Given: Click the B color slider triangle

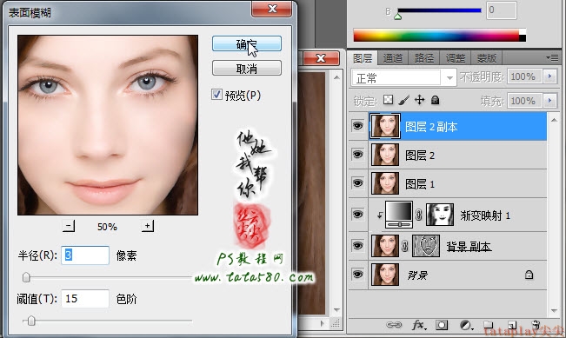Looking at the screenshot, I should (398, 16).
